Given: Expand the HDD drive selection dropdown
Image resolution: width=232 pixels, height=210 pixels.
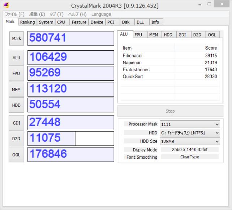Looking at the screenshot, I should click(x=190, y=133).
